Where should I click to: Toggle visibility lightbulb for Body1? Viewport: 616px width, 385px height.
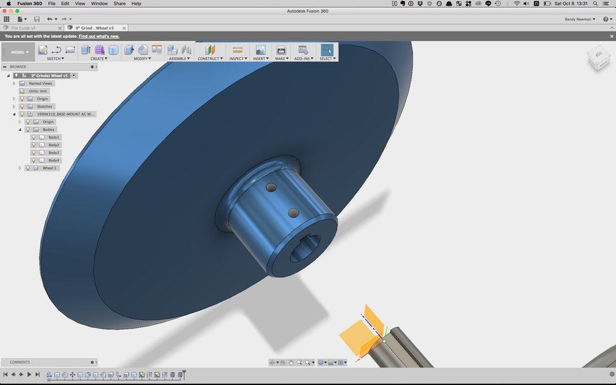click(x=34, y=137)
